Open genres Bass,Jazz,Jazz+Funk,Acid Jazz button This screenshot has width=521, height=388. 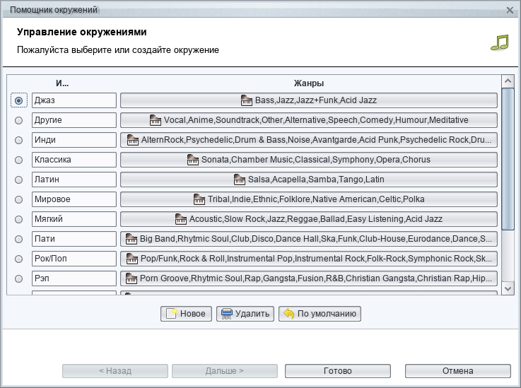tap(309, 100)
